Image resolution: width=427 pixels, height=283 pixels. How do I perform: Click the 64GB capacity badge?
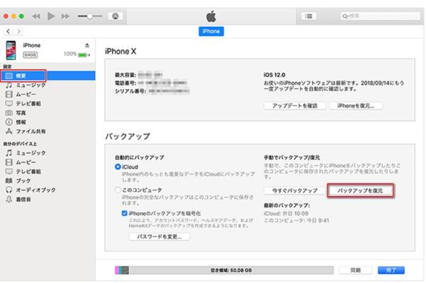(x=30, y=55)
